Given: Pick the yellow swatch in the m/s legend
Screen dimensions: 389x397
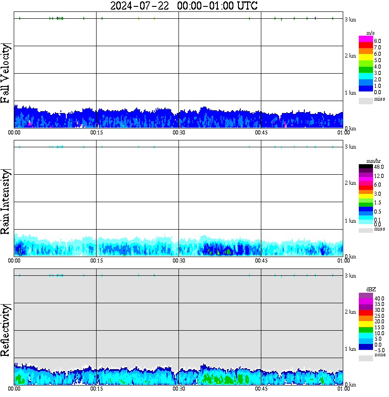Looking at the screenshot, I should [x=366, y=58].
